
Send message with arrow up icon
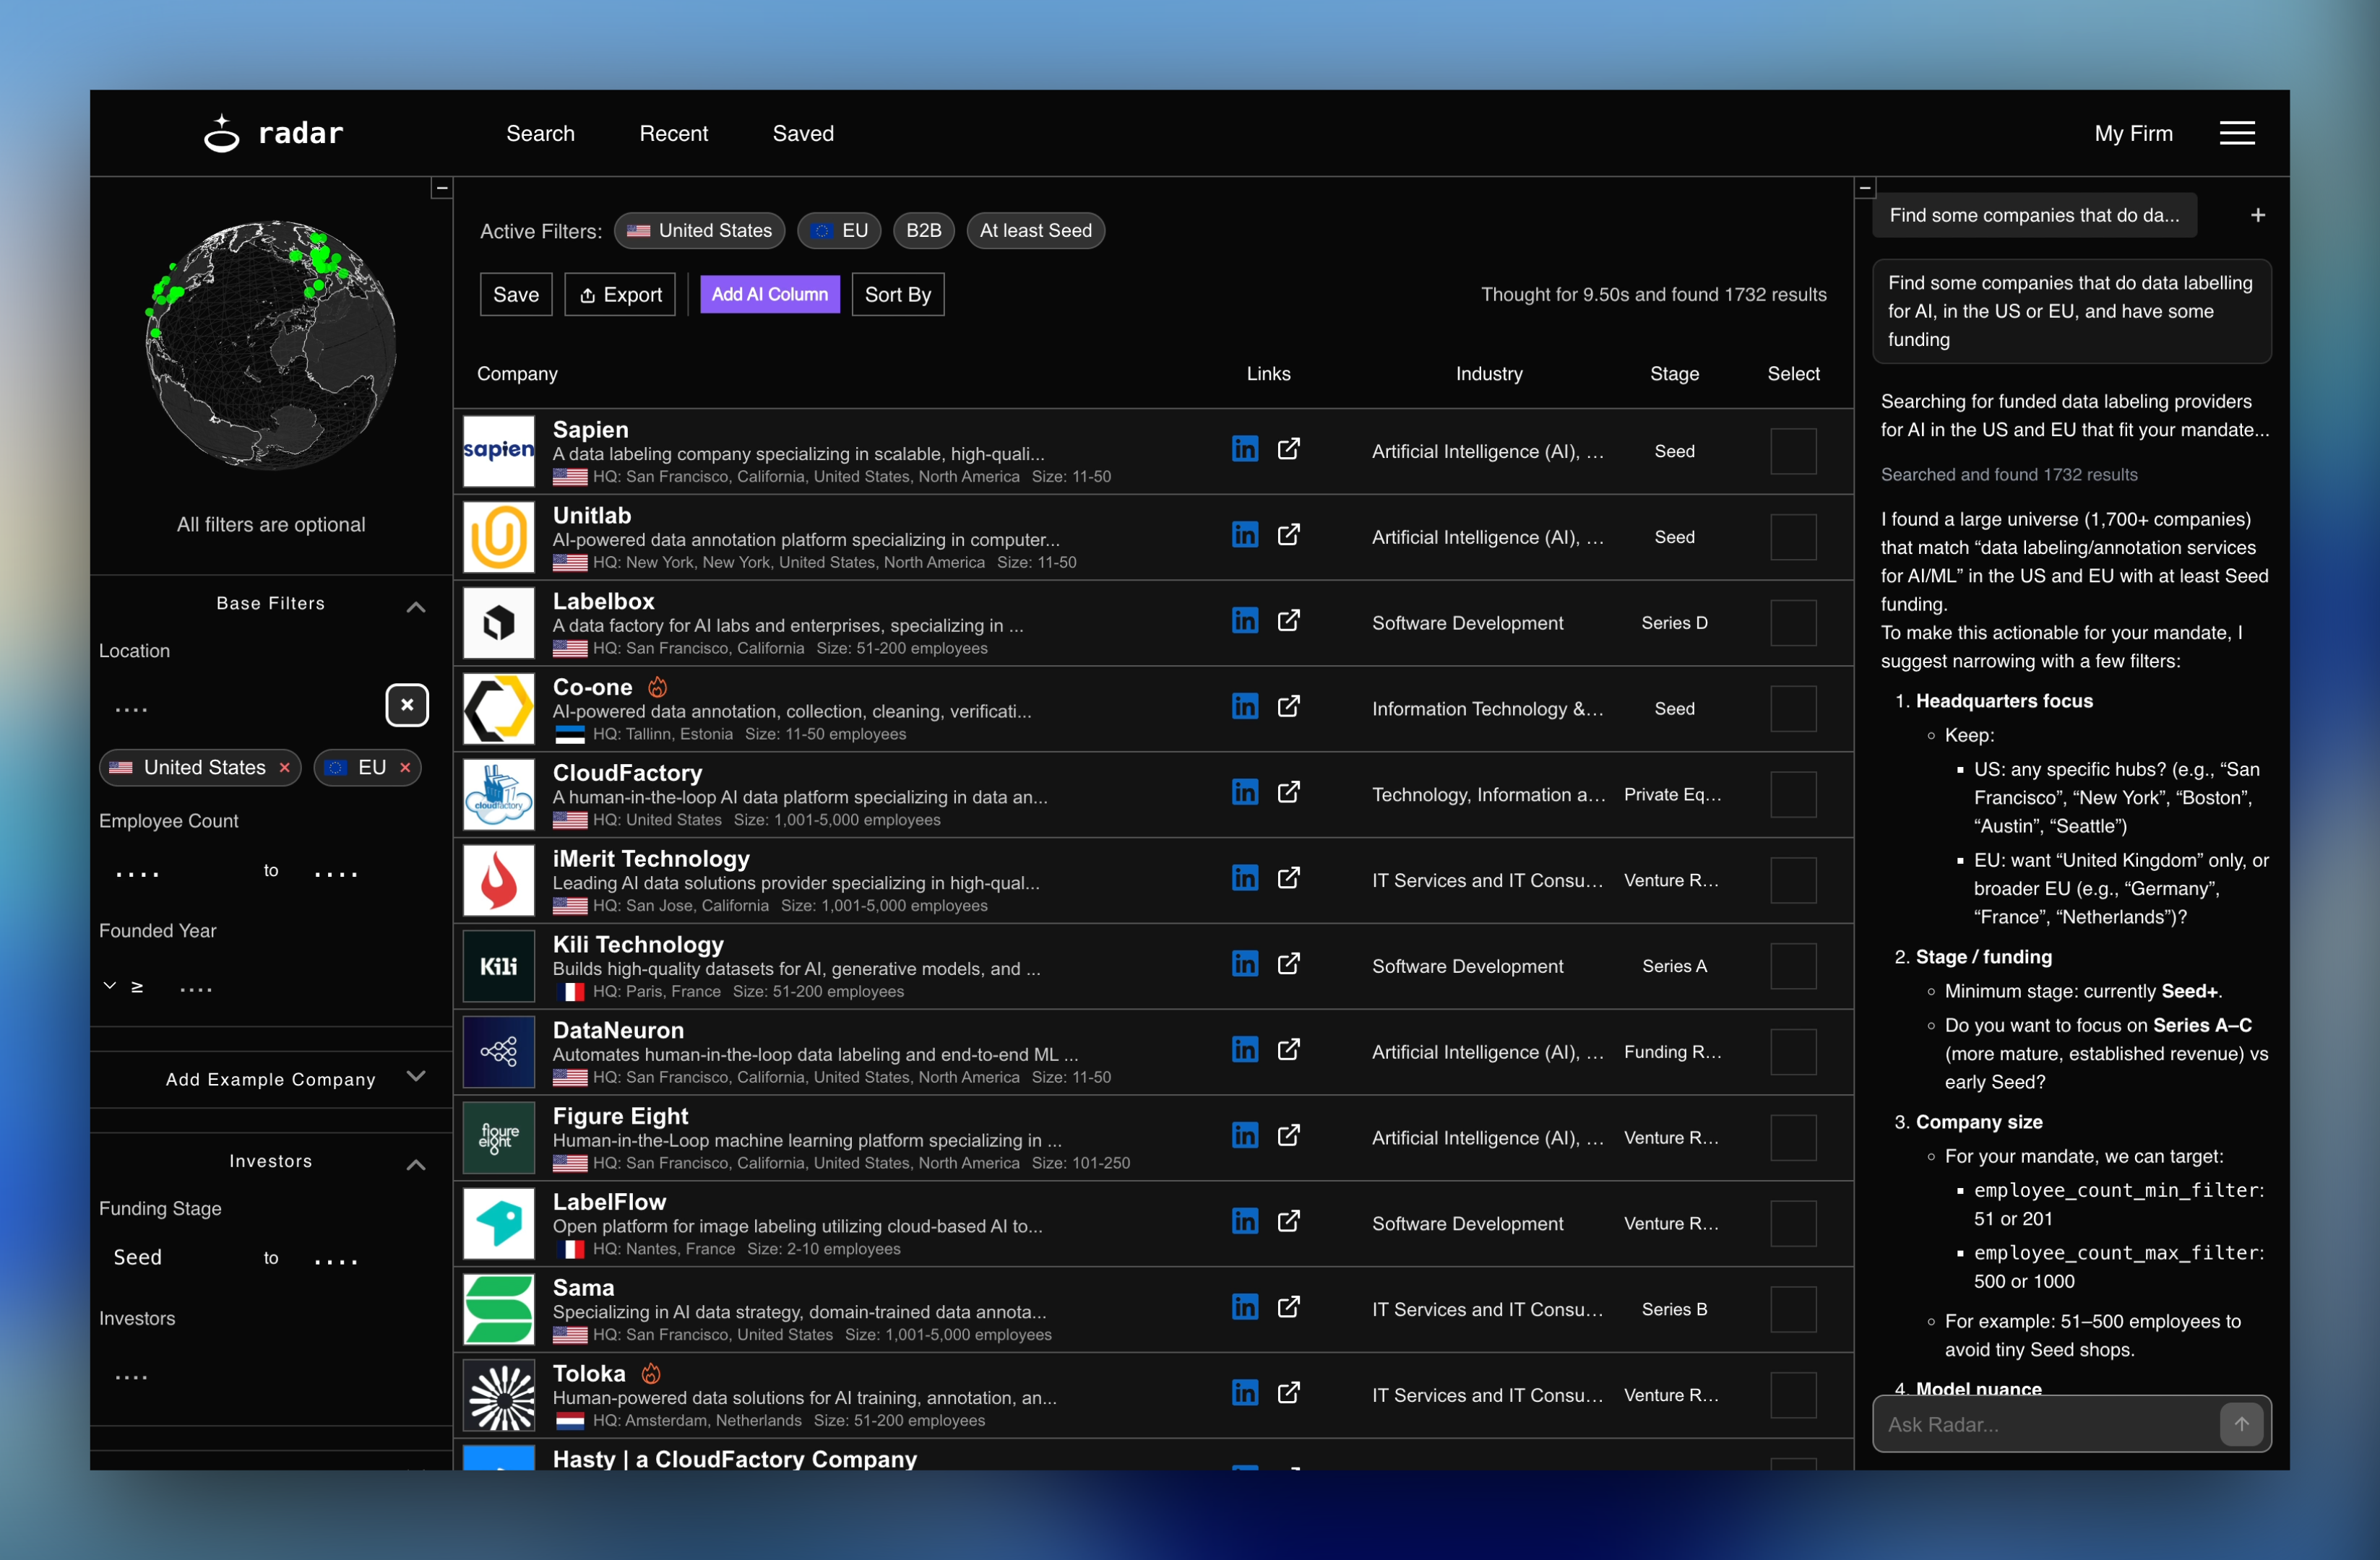2241,1424
